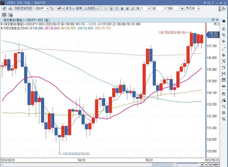Screen dimensions: 228x167
Task: Select the 일 (daily) period toggle
Action: [x=111, y=9]
